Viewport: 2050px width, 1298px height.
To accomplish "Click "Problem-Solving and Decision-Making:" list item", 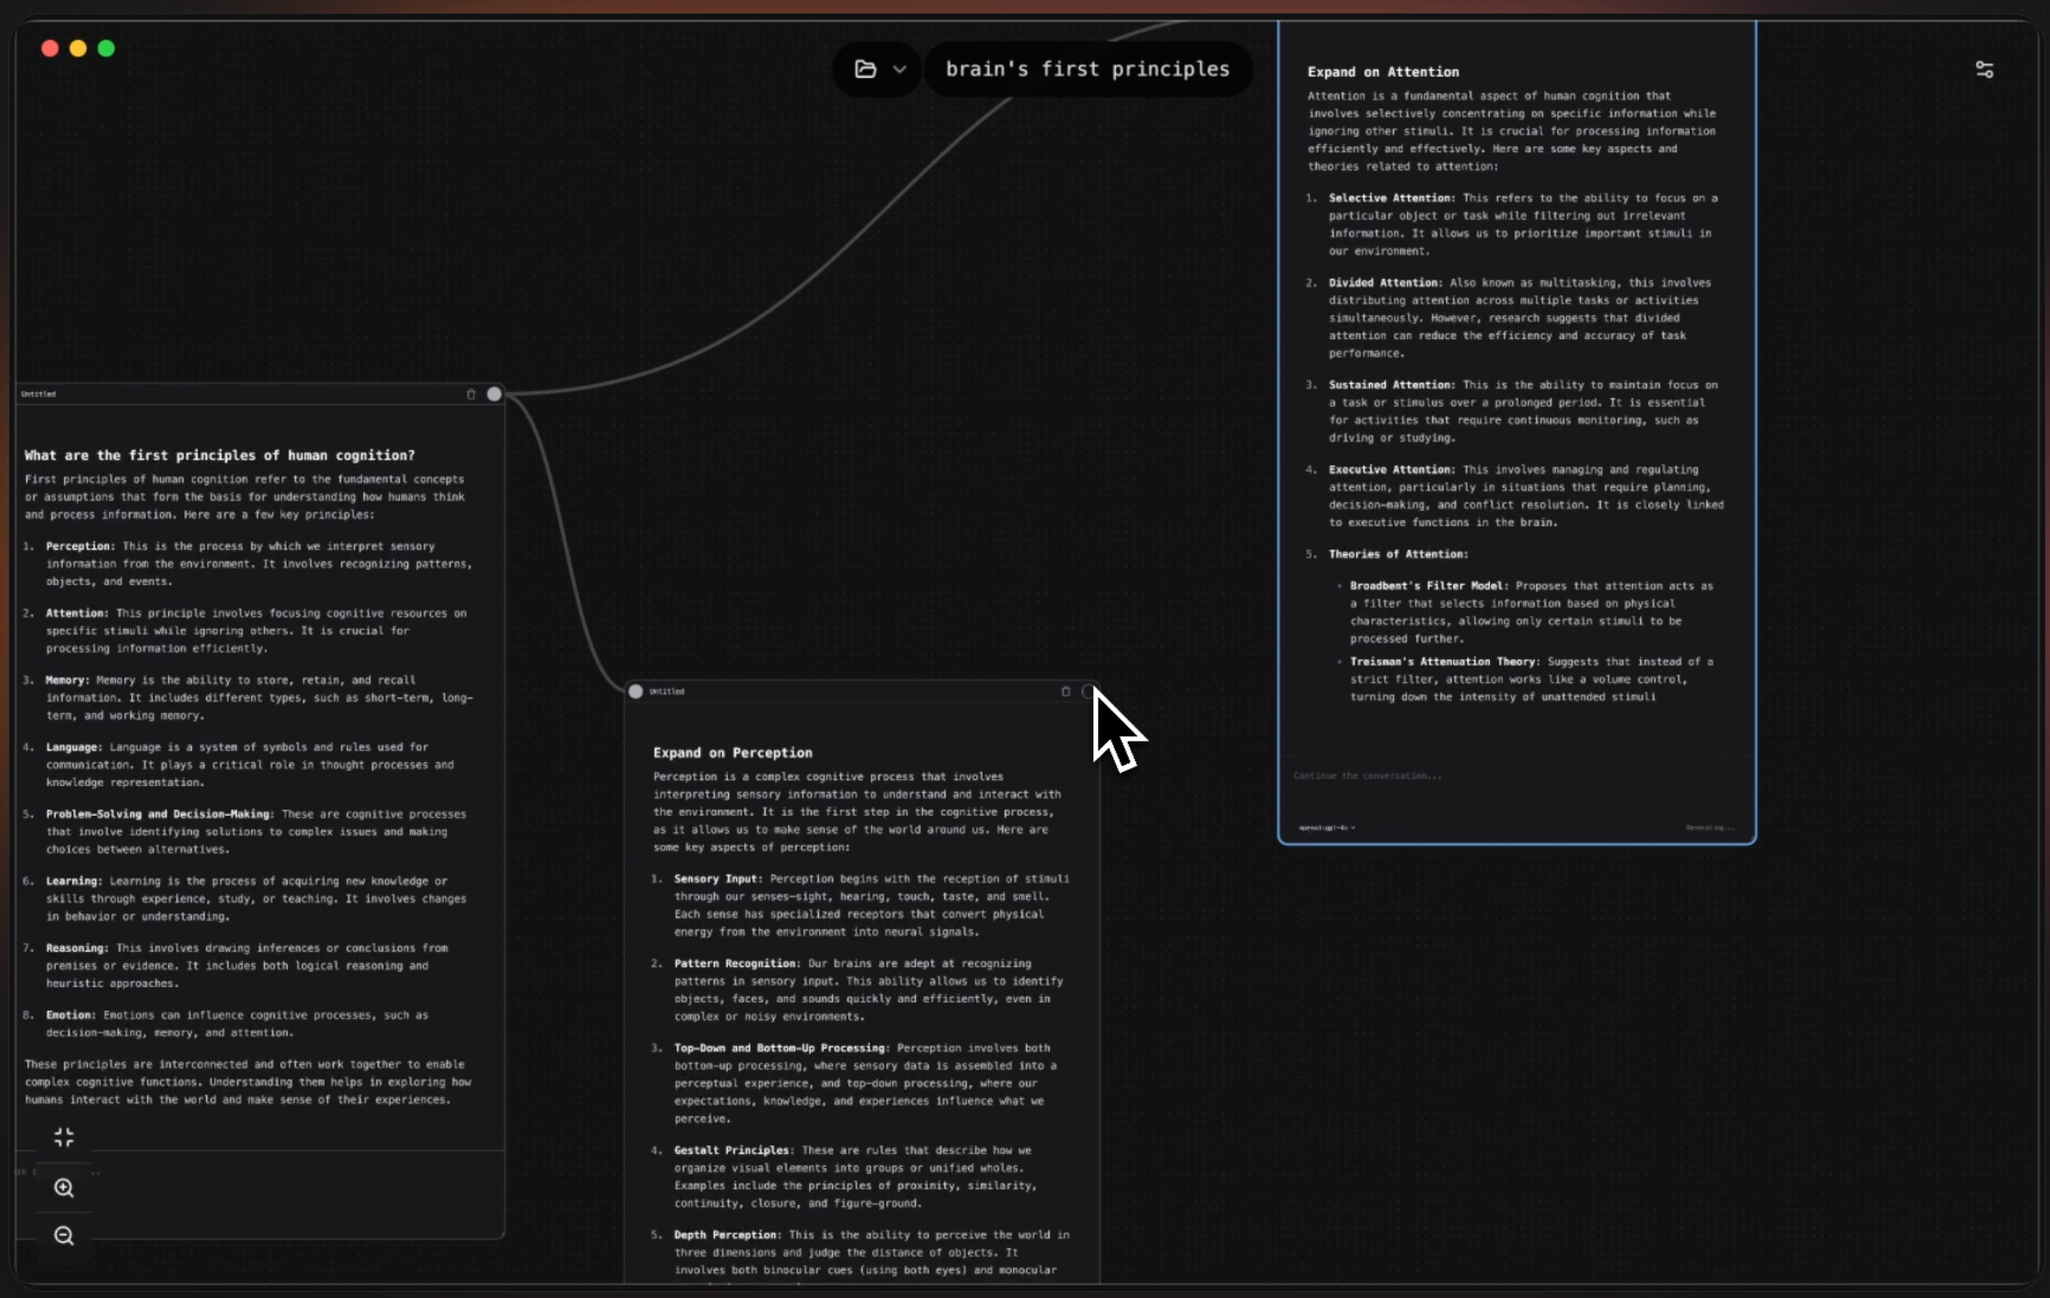I will point(160,814).
